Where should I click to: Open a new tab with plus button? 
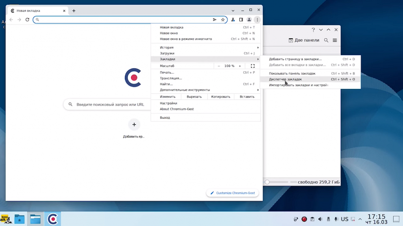pyautogui.click(x=74, y=11)
